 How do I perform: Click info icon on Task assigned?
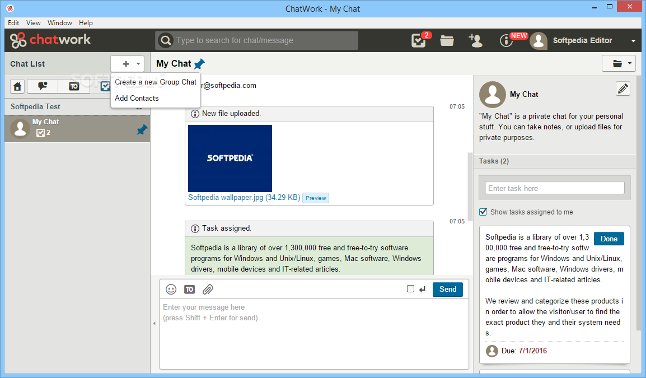[195, 228]
